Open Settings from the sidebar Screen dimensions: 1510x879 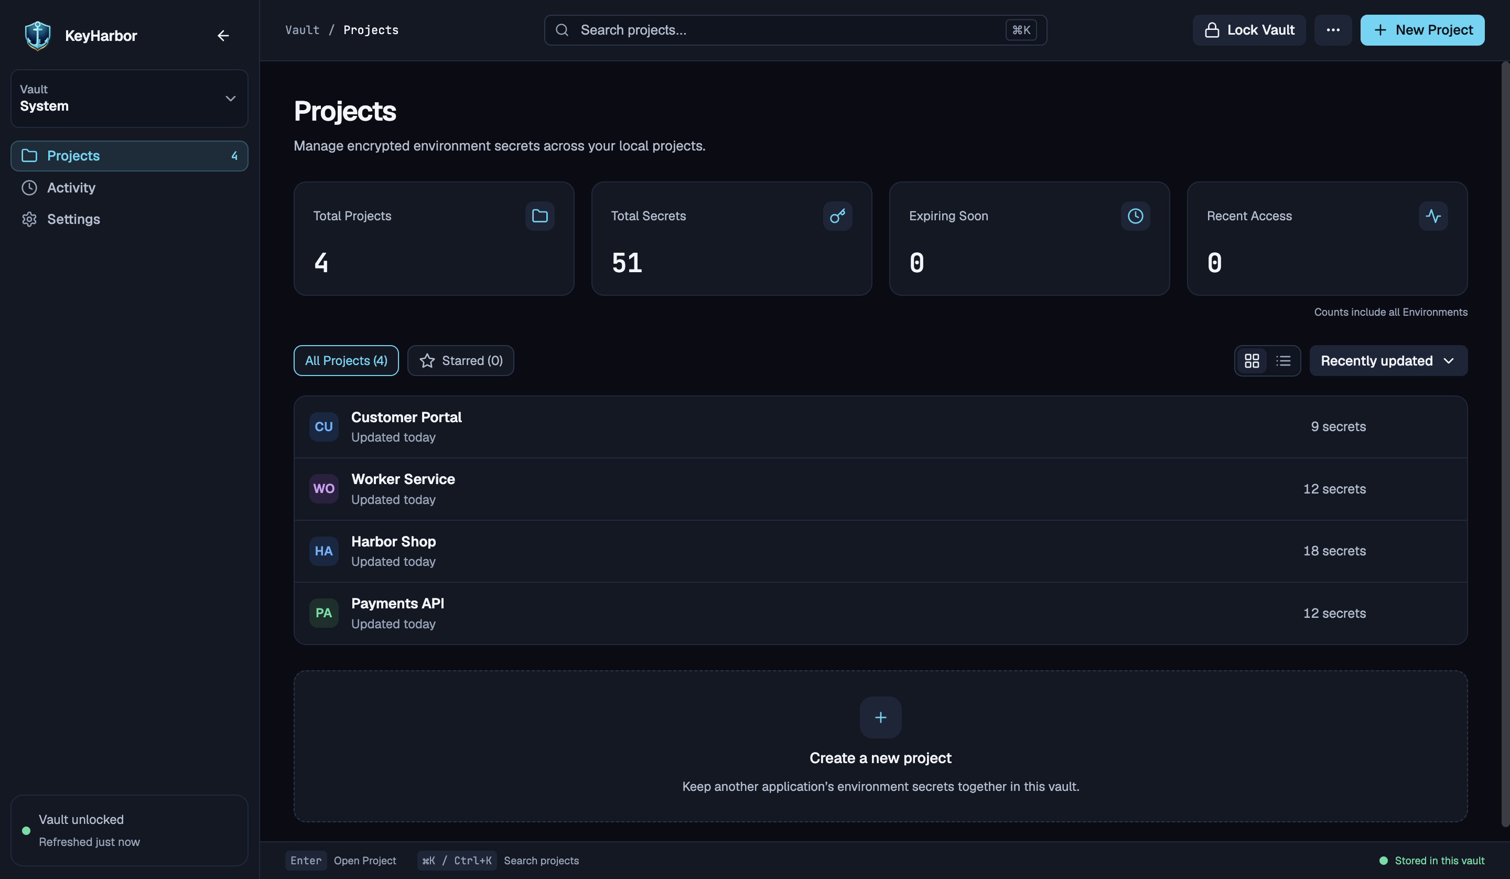click(130, 219)
